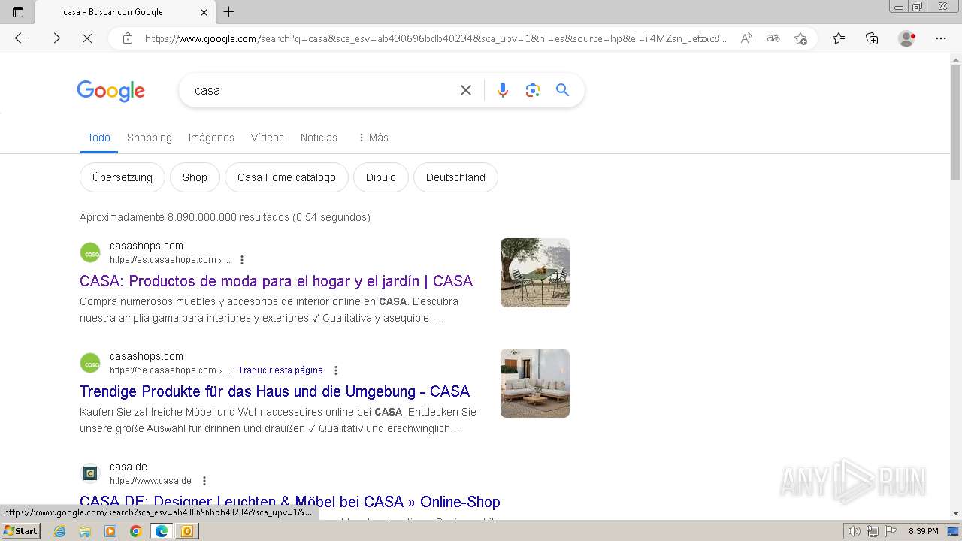Go forward with the arrow button
962x541 pixels.
(x=54, y=38)
